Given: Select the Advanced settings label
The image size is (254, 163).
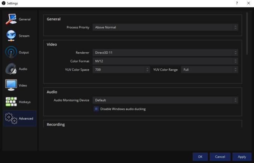Looking at the screenshot, I should tap(26, 119).
